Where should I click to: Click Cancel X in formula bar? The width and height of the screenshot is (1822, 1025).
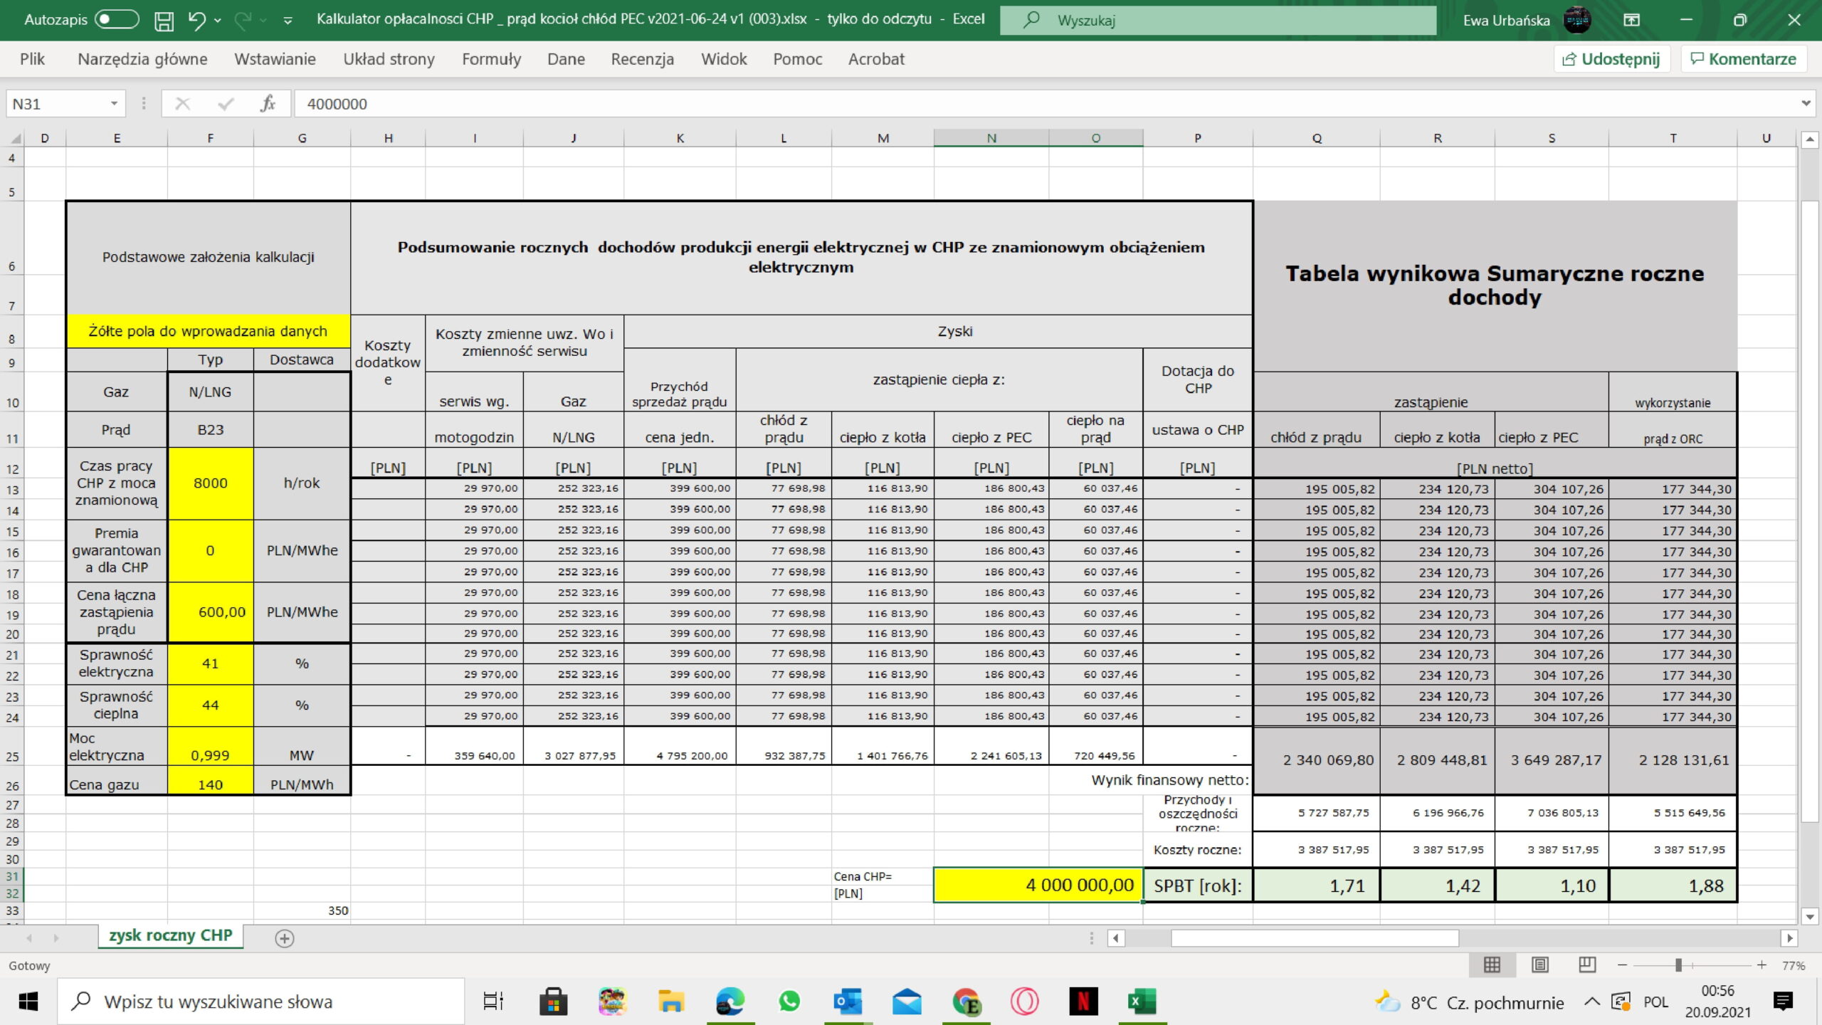(x=182, y=104)
